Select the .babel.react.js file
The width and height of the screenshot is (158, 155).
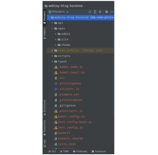(71, 72)
